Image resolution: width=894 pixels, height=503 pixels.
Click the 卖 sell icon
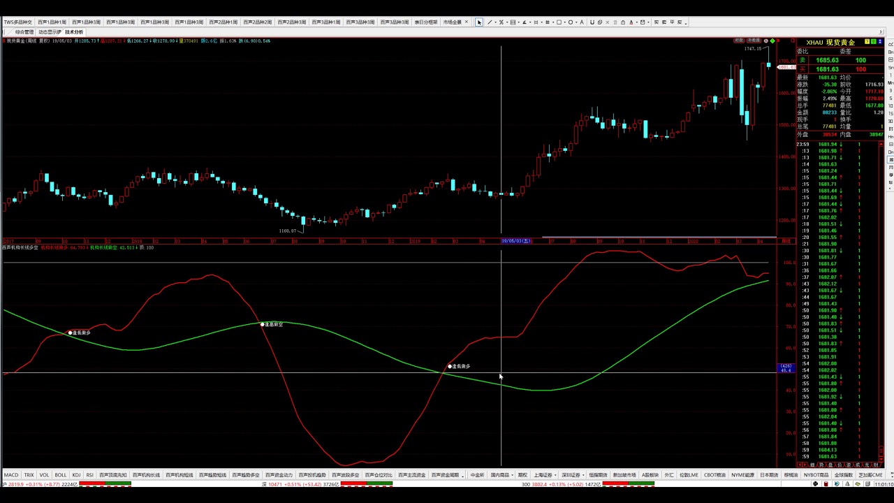(664, 22)
